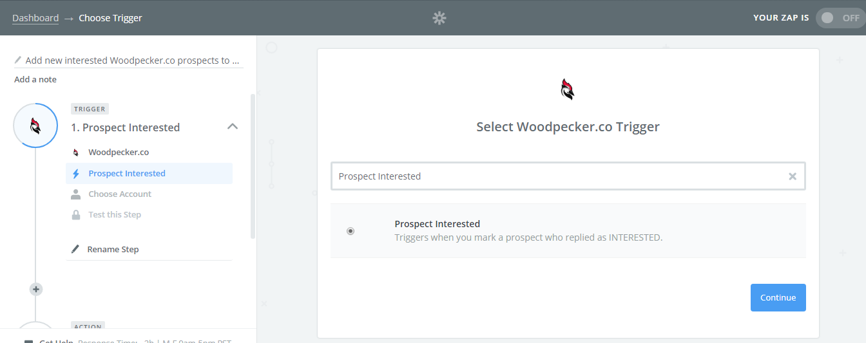Click the lightning bolt icon for Prospect Interested
Screen dimensions: 866x343
76,174
